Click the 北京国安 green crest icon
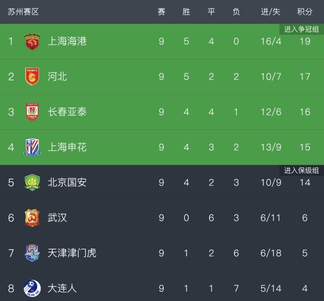The width and height of the screenshot is (324, 301). tap(32, 183)
